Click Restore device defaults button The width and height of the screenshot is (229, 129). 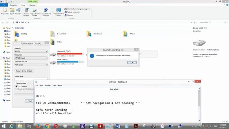pyautogui.click(x=24, y=71)
